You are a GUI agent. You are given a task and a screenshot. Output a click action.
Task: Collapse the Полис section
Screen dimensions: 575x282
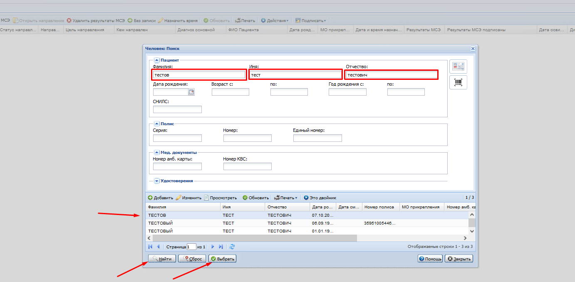point(157,124)
